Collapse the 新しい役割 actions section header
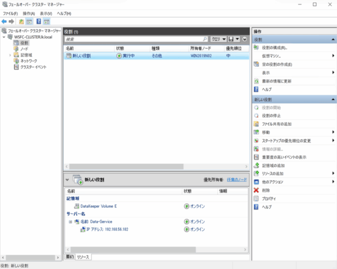The width and height of the screenshot is (337, 269). click(x=333, y=99)
